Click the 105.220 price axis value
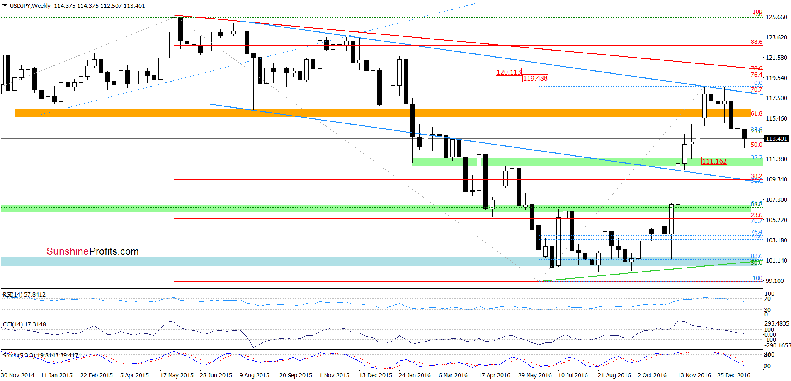791x381 pixels. click(776, 220)
